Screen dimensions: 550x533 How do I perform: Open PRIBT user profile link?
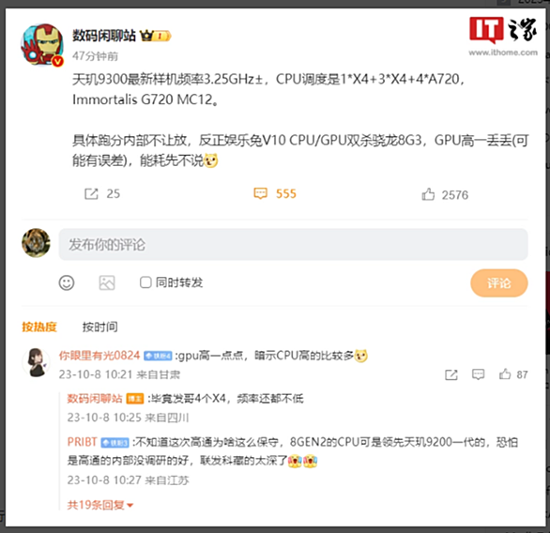click(x=82, y=442)
